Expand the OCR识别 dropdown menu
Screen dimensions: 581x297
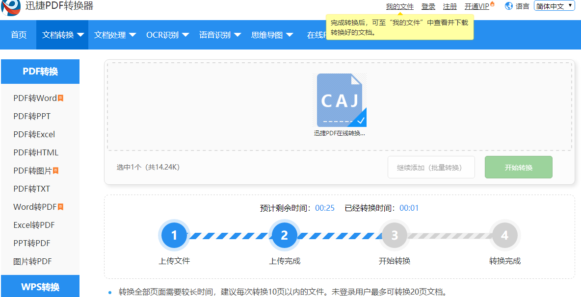[167, 34]
